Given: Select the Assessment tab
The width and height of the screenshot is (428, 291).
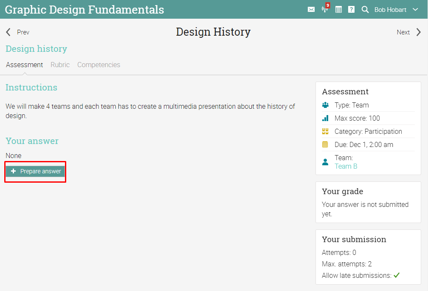Looking at the screenshot, I should click(x=25, y=65).
